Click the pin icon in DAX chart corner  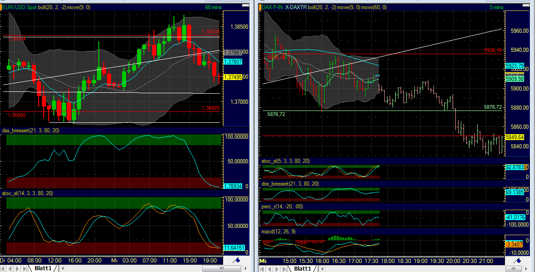(518, 260)
